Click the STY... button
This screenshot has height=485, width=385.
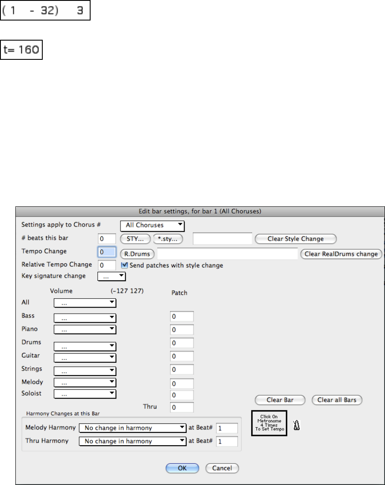135,239
